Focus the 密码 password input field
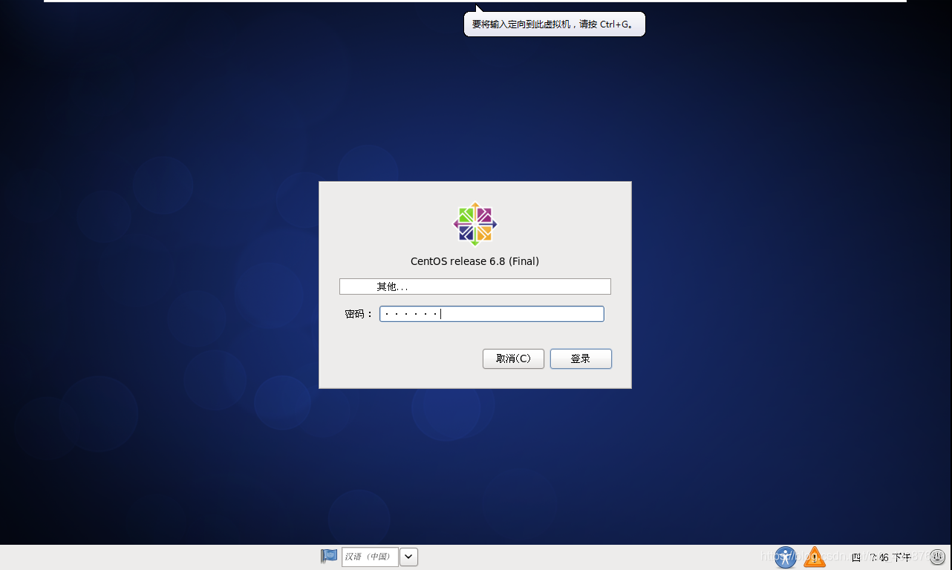Viewport: 952px width, 570px height. coord(492,314)
